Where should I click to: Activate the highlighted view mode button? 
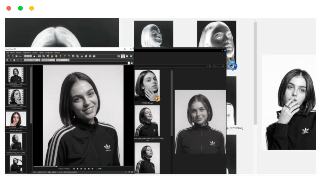[x=123, y=56]
